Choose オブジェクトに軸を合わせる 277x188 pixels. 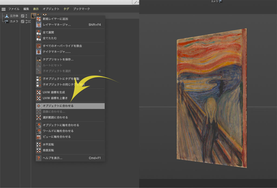[x=70, y=125]
